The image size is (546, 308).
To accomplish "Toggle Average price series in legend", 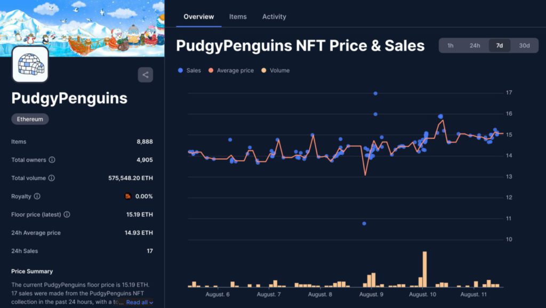I will [x=231, y=70].
